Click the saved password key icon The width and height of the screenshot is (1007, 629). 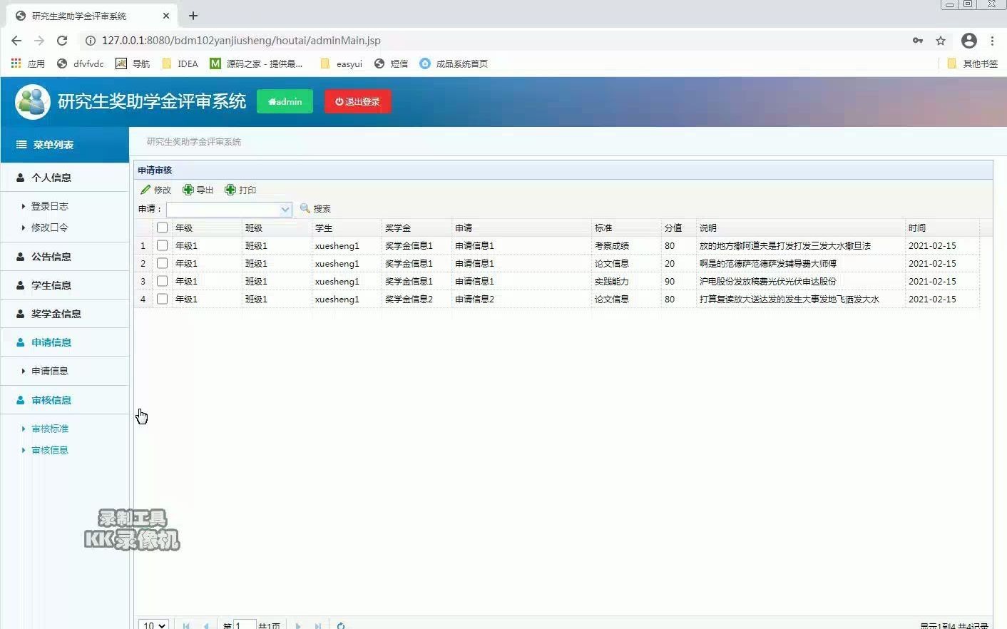pos(918,41)
